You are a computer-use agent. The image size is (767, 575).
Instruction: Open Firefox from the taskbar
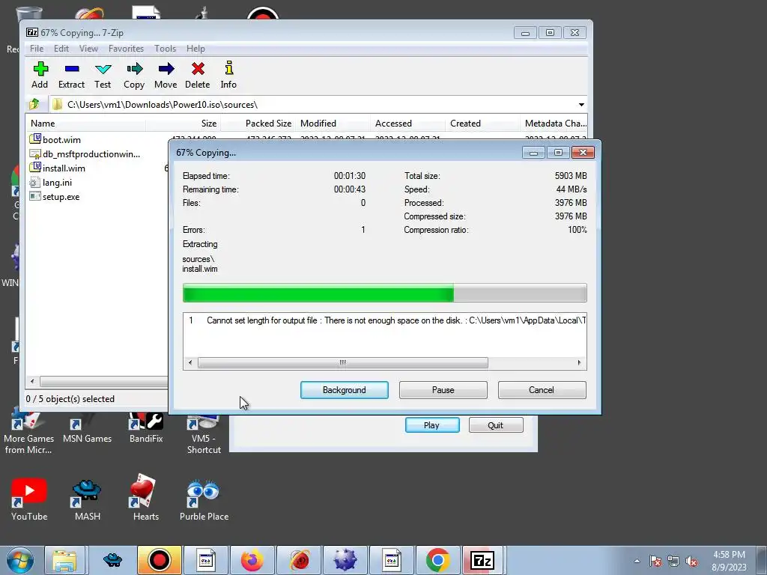click(x=252, y=560)
